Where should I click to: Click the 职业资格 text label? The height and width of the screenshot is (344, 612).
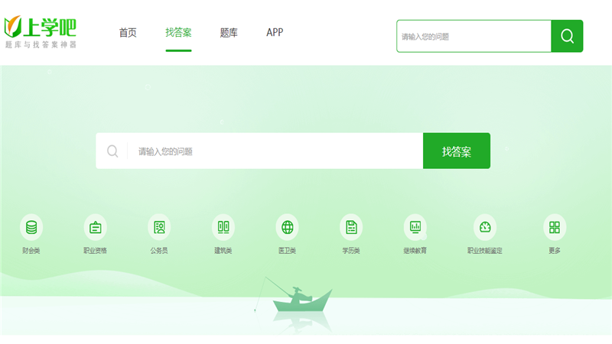tap(95, 251)
